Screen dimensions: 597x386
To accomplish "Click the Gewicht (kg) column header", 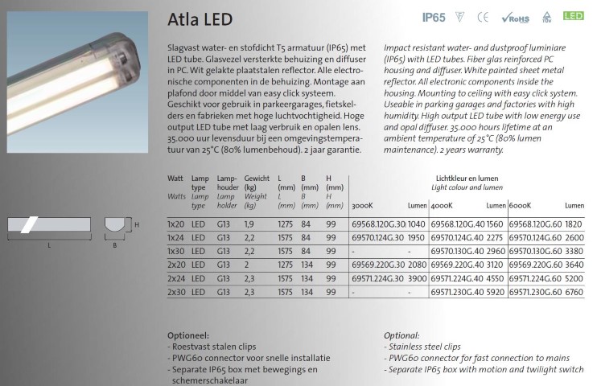I will (x=257, y=183).
